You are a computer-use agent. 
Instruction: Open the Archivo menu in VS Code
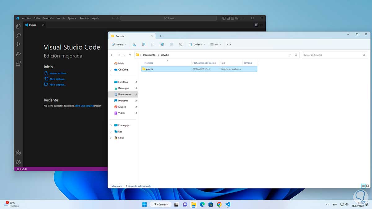(26, 18)
